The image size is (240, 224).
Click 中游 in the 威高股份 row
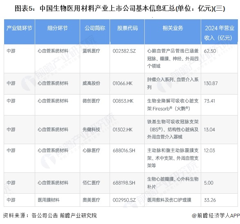(11, 83)
